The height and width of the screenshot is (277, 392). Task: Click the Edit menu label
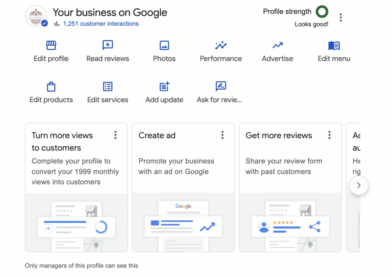coord(334,59)
